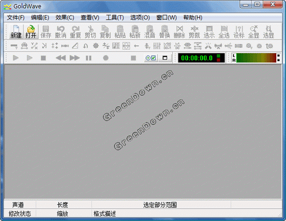Click the 撤消 (Undo) icon

click(61, 32)
